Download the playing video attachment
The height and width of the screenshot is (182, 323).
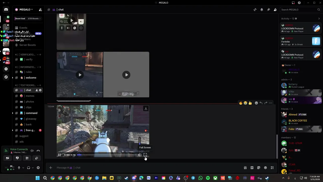146,108
